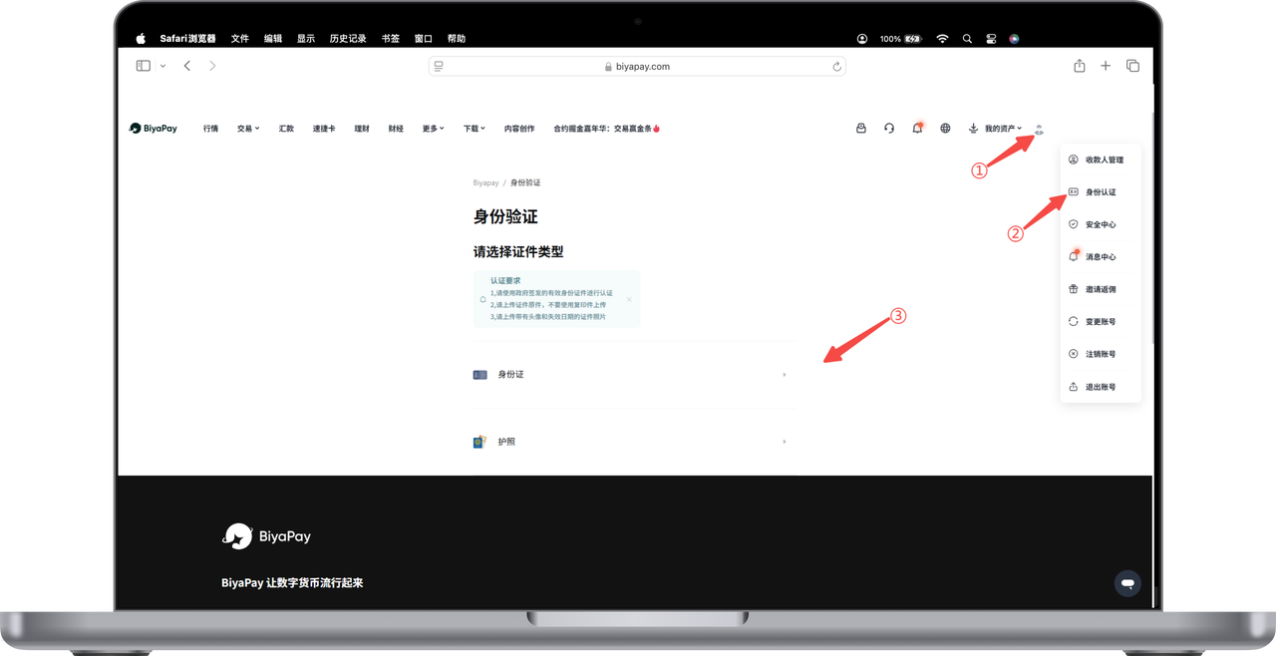Reload page using address bar refresh icon
Image resolution: width=1276 pixels, height=656 pixels.
[836, 67]
